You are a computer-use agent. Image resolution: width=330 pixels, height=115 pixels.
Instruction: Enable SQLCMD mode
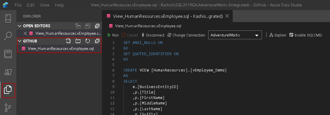[306, 35]
